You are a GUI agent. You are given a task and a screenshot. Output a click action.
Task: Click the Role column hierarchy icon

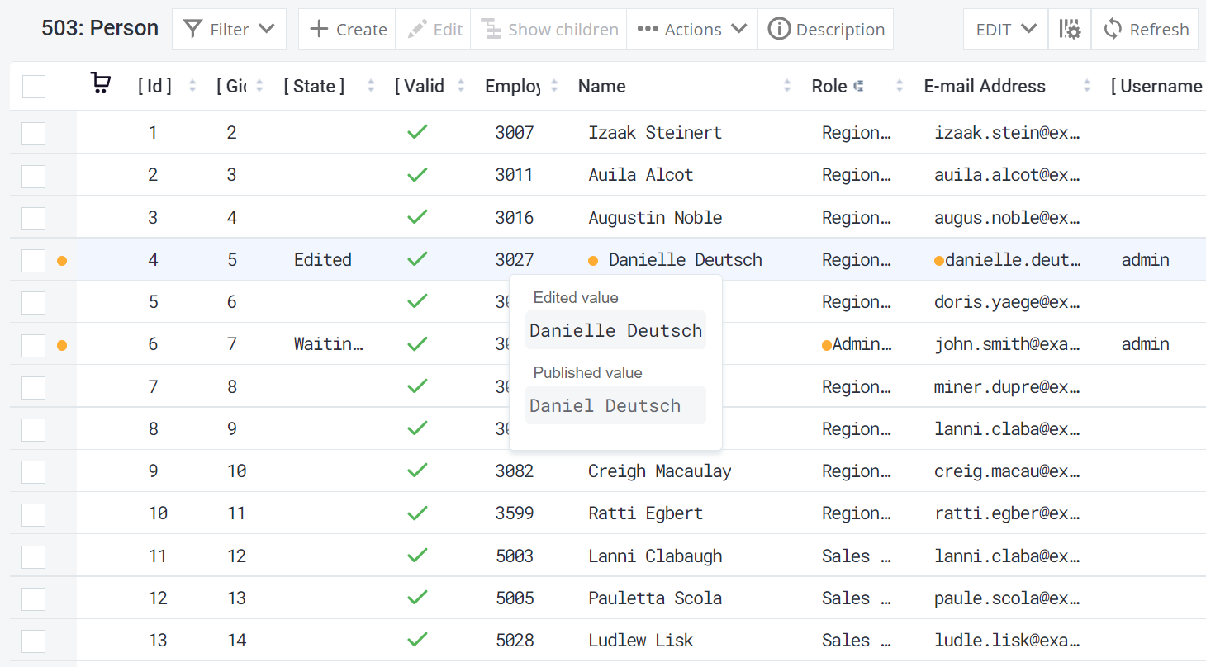(x=859, y=86)
